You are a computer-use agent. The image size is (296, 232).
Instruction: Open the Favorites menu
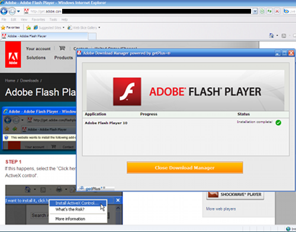[38, 20]
